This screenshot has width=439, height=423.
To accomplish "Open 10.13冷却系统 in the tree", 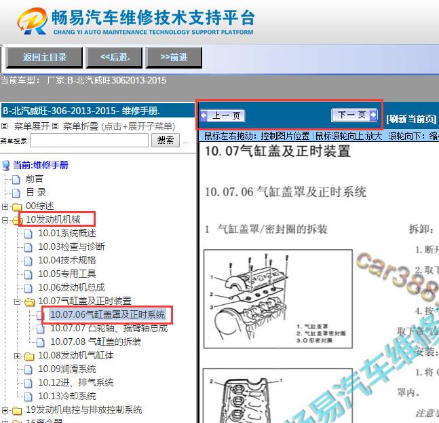I will click(67, 396).
